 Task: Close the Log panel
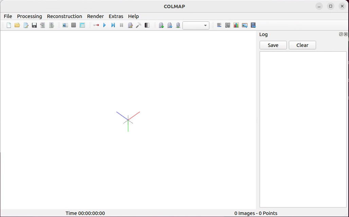[346, 34]
